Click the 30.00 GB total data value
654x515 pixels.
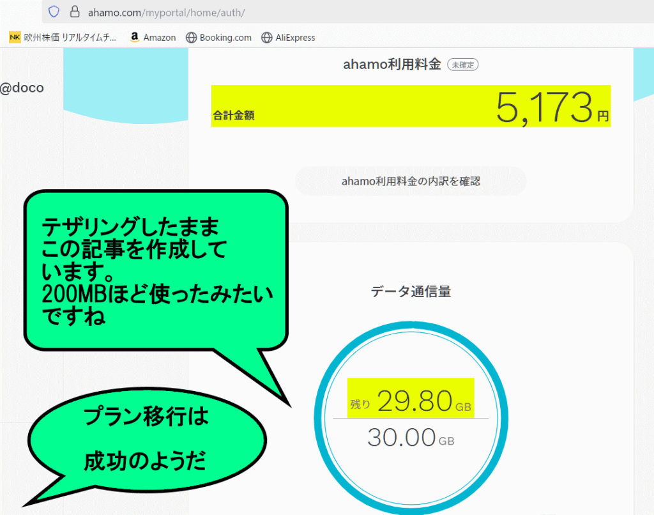(411, 438)
